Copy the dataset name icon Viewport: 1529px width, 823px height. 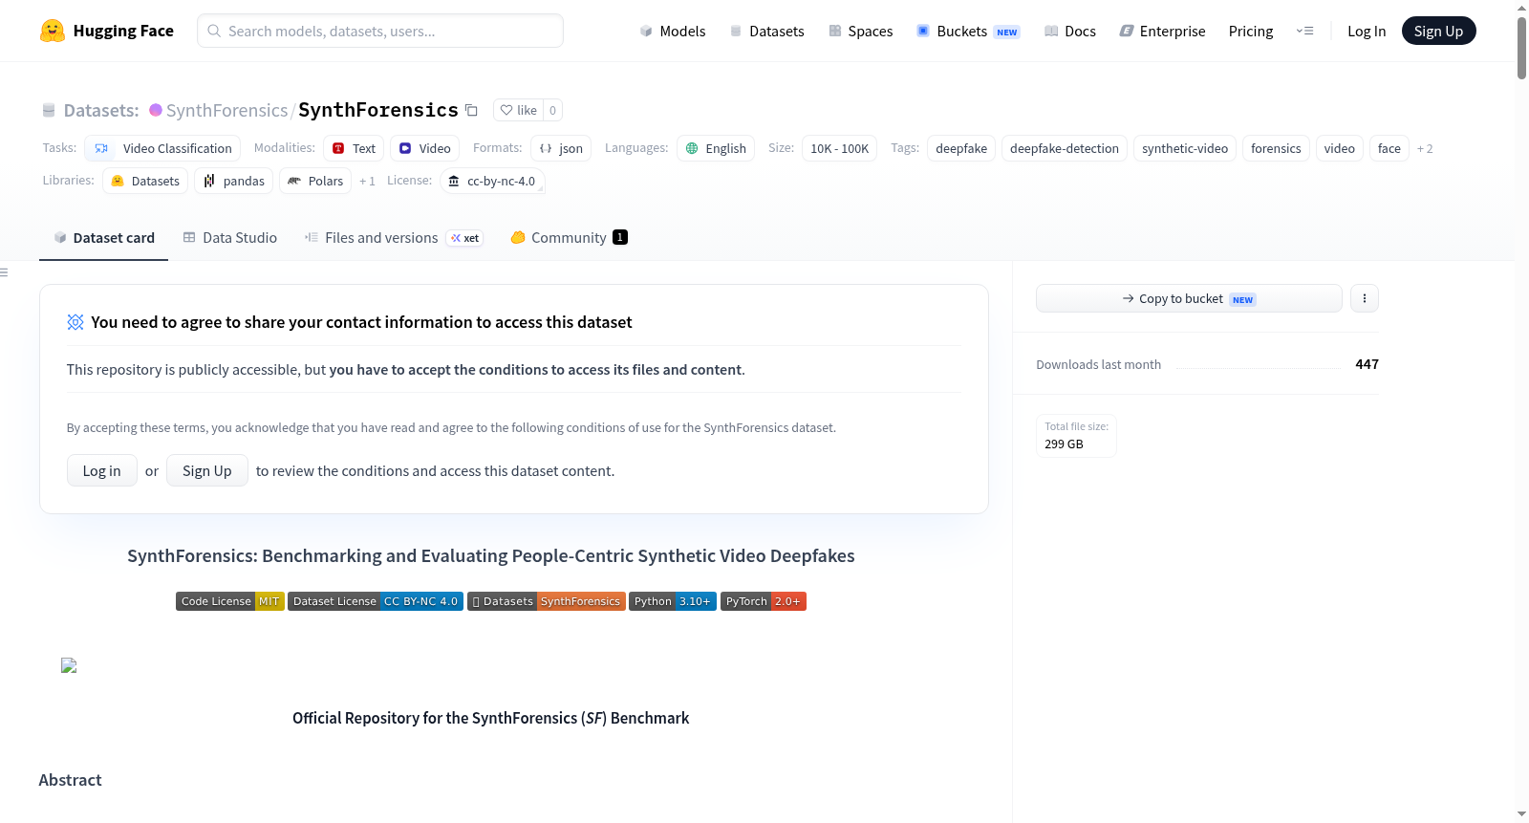click(x=471, y=110)
